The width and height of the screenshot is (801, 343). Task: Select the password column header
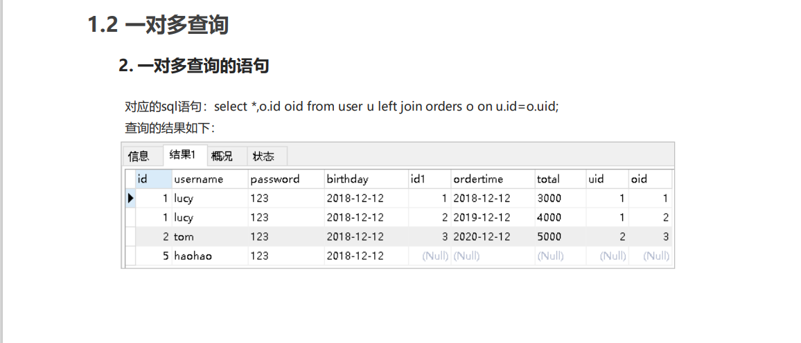point(275,179)
